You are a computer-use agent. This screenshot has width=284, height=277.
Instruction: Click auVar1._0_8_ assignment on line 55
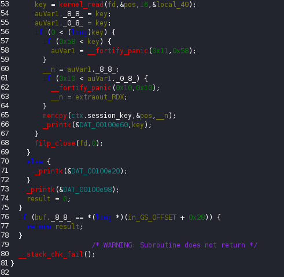pyautogui.click(x=59, y=23)
